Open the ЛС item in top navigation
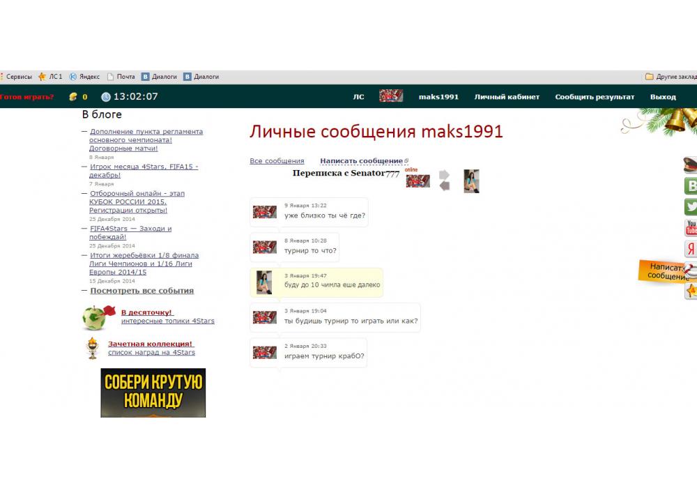Screen dimensions: 697x488 (x=358, y=97)
